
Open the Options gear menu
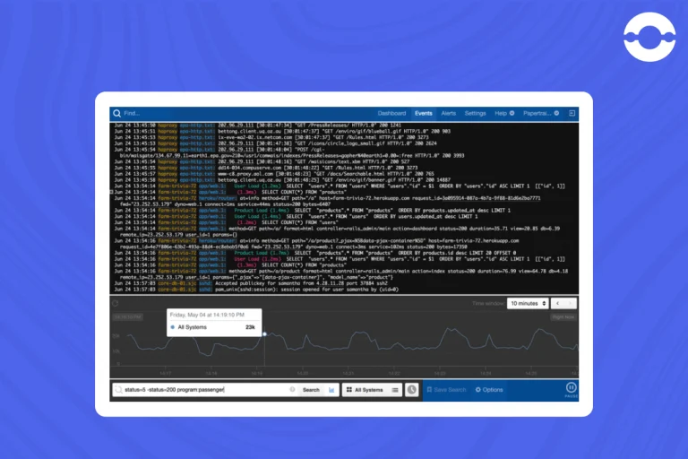click(489, 390)
